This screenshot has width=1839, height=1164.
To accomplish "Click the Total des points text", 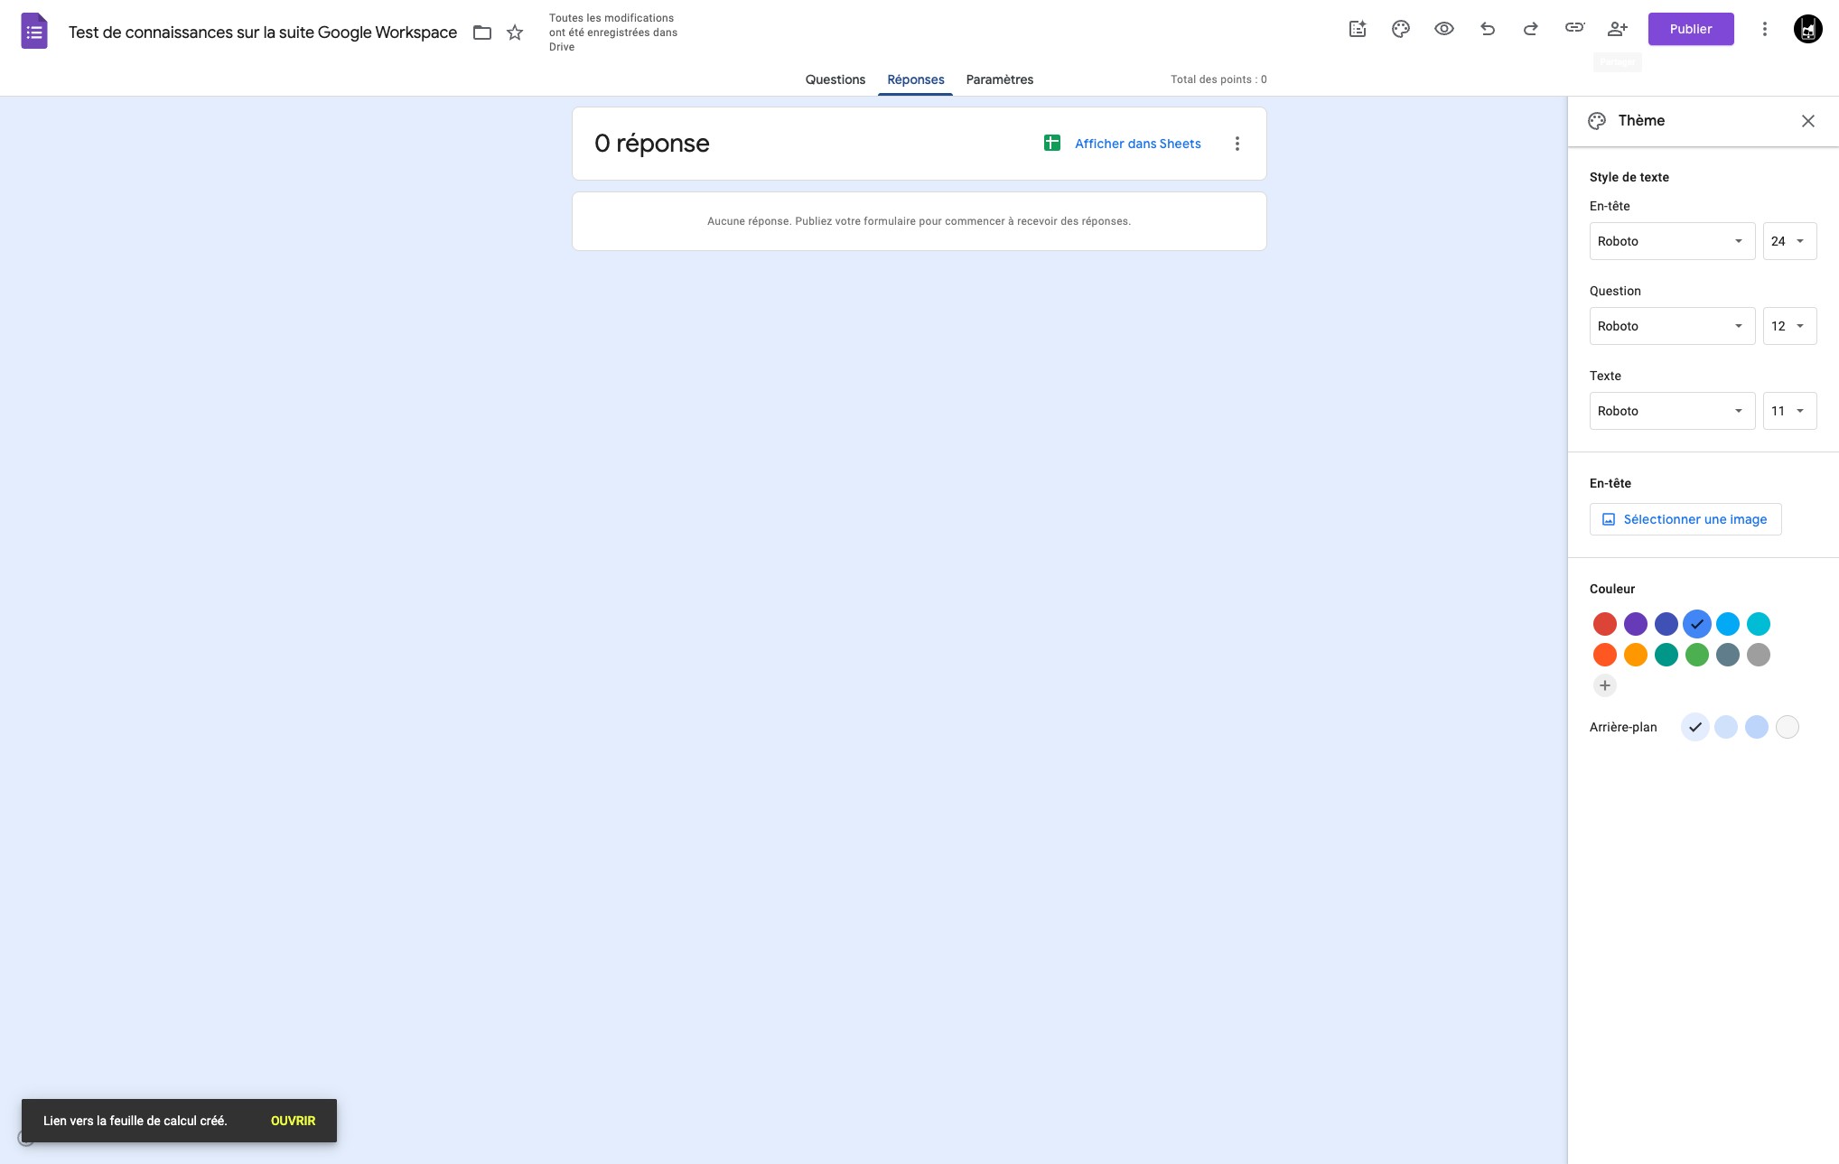I will [x=1218, y=79].
